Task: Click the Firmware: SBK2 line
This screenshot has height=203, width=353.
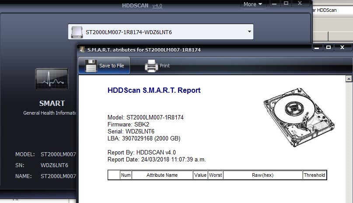Action: tap(128, 124)
